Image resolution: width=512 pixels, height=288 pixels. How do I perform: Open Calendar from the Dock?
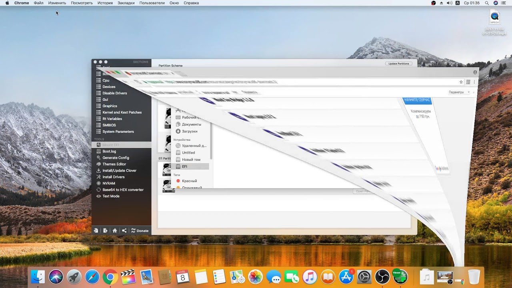click(x=182, y=276)
